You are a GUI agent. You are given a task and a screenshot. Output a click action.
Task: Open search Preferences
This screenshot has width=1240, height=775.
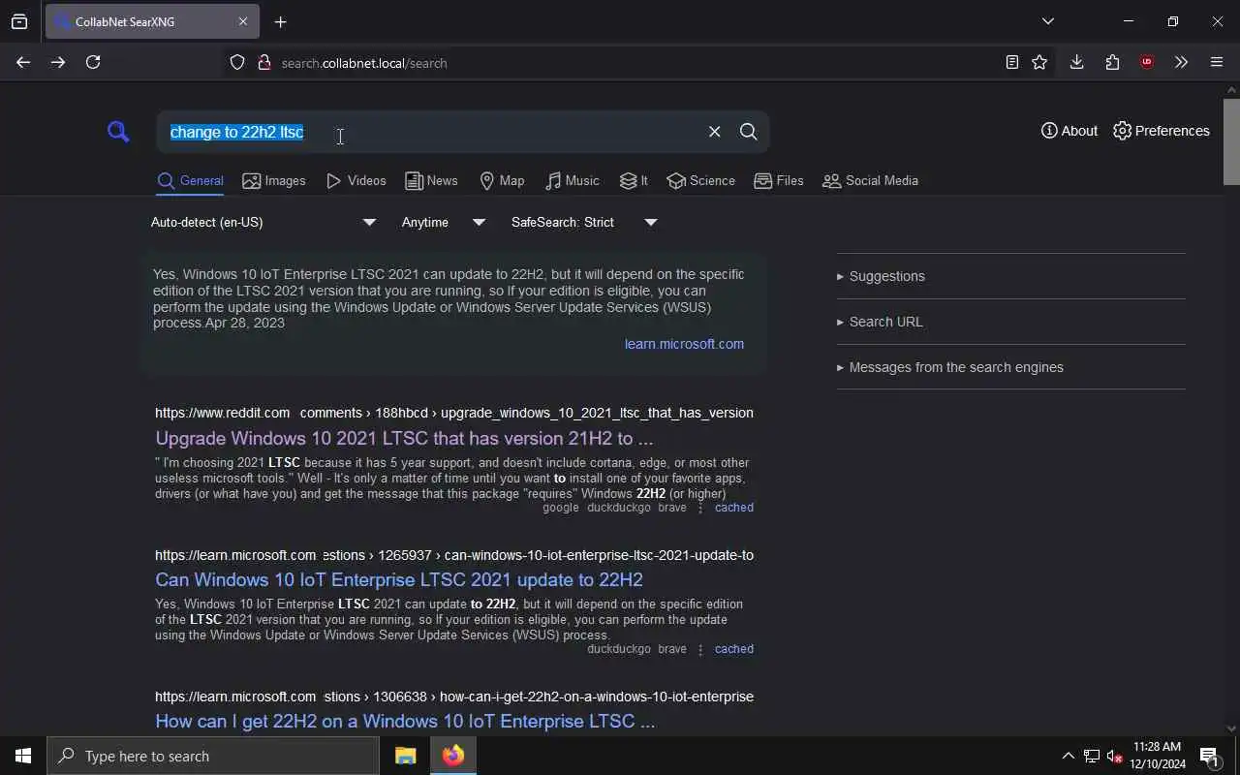[1162, 131]
